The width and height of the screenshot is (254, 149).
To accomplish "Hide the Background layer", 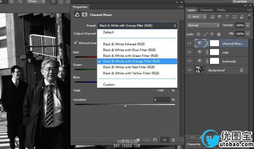I will point(189,70).
